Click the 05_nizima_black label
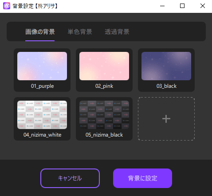This screenshot has width=212, height=196. [104, 135]
